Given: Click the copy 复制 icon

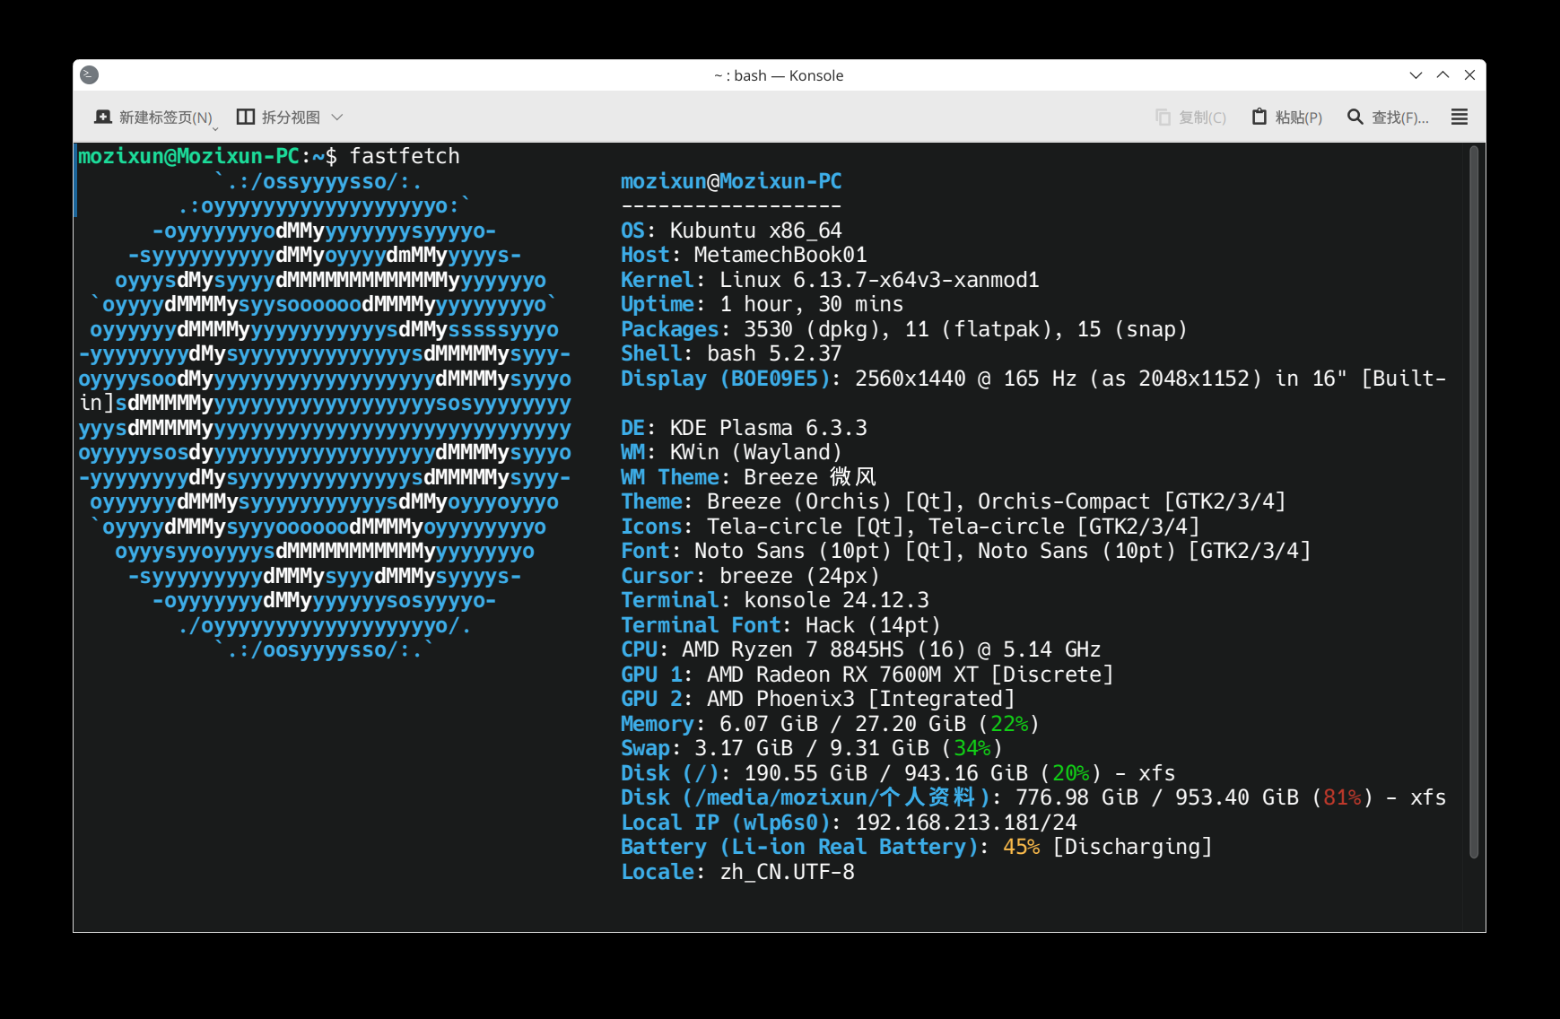Looking at the screenshot, I should click(1163, 118).
